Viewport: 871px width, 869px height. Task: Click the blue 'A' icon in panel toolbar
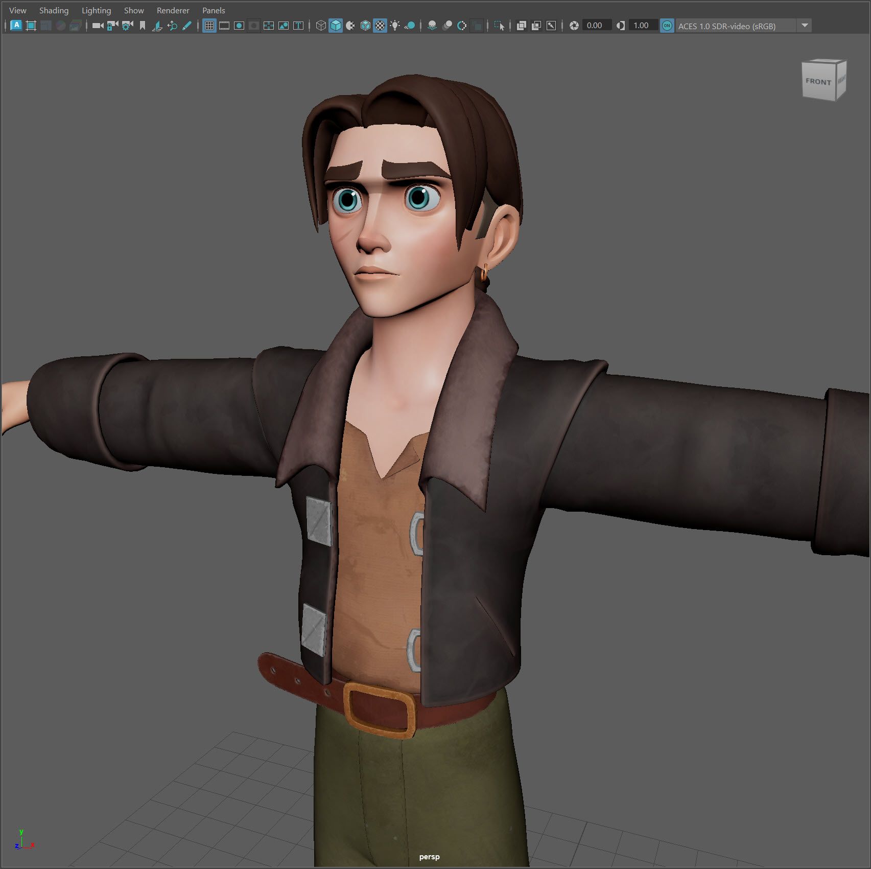coord(16,25)
